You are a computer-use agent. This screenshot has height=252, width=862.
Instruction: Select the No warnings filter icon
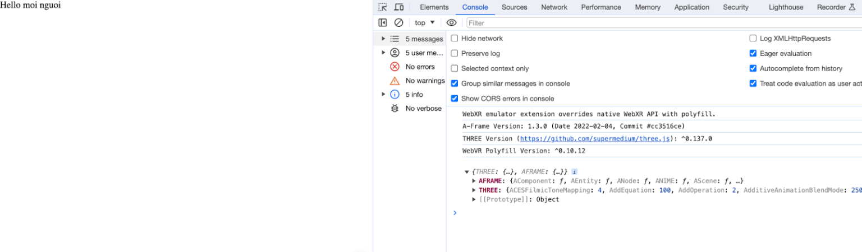pyautogui.click(x=395, y=81)
